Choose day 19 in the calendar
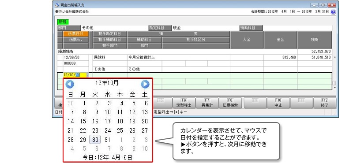353x163 pixels. point(132,122)
